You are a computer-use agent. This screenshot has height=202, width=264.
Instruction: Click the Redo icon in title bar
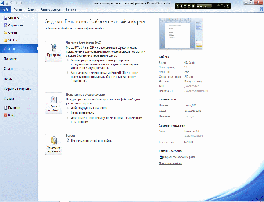click(17, 3)
